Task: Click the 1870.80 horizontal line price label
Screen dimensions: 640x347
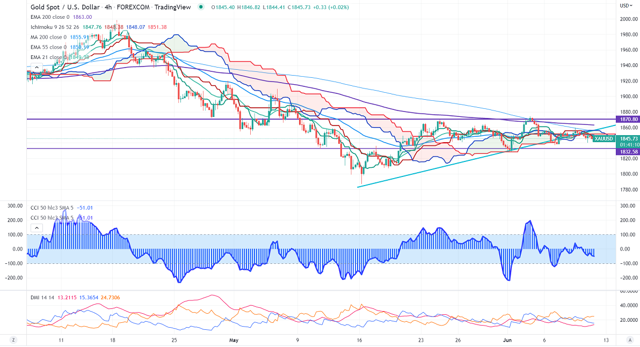Action: point(628,119)
